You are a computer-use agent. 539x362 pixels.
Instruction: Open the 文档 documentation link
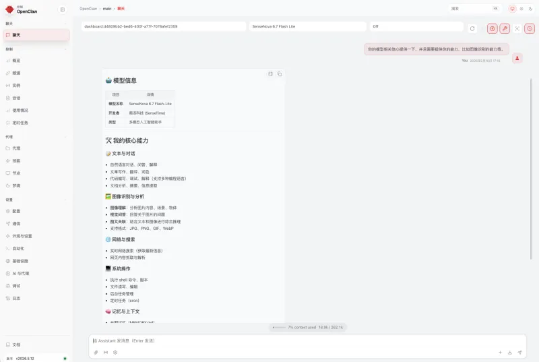36,344
